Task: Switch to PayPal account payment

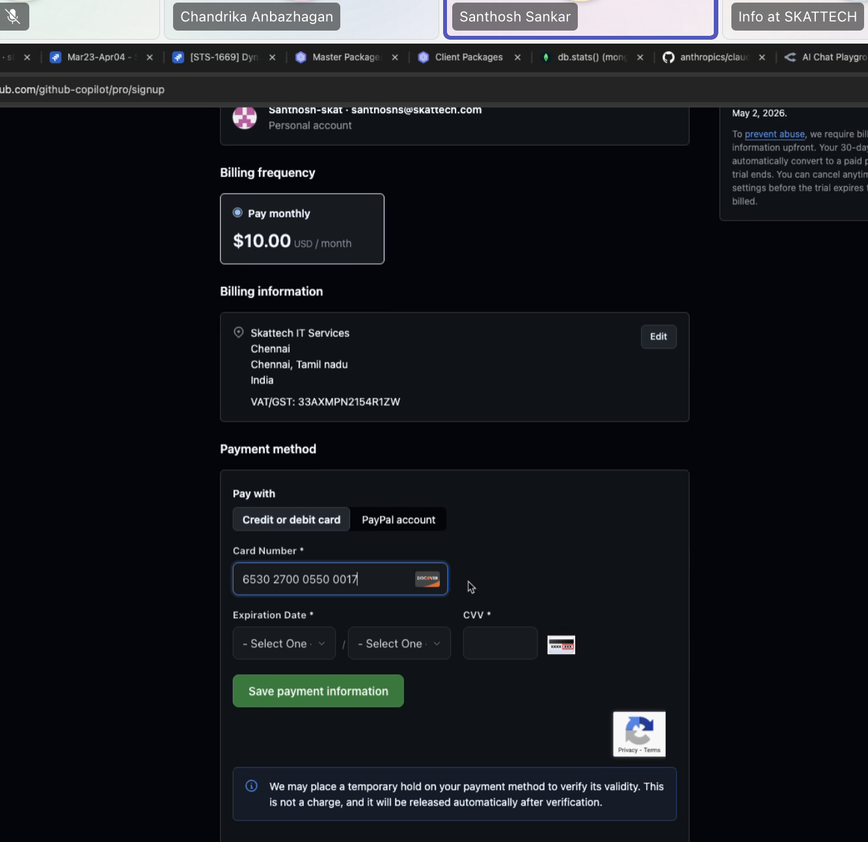Action: (x=398, y=519)
